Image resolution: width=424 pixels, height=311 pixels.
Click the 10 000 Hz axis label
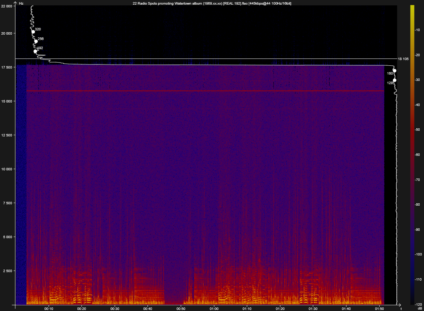[x=7, y=169]
